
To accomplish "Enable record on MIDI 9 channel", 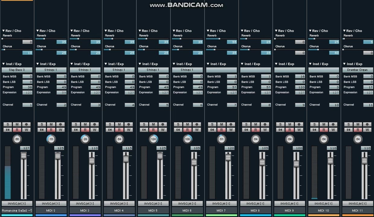I will [x=299, y=124].
